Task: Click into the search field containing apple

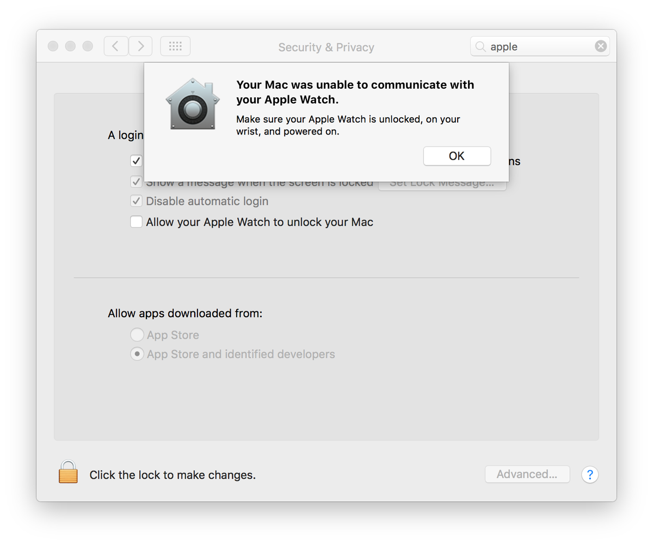Action: pos(540,46)
